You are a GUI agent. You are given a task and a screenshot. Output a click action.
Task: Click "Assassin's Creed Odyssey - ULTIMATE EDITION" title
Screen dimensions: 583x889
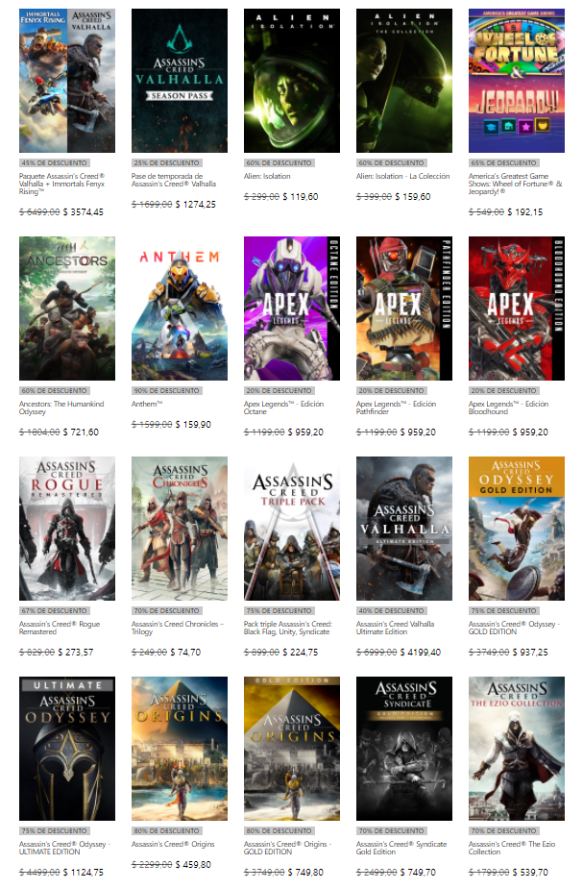[61, 849]
